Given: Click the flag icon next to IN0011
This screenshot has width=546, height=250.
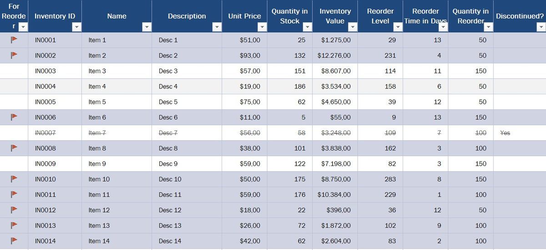Looking at the screenshot, I should (x=14, y=194).
